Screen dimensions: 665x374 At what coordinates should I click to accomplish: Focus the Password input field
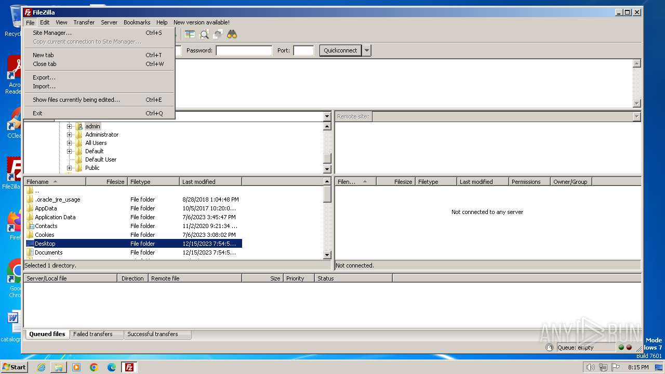pyautogui.click(x=244, y=50)
